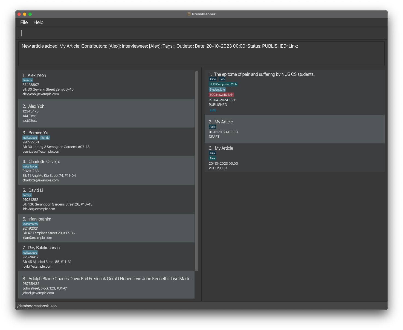Click the email lidavid@example.com
Image resolution: width=403 pixels, height=330 pixels.
(39, 209)
